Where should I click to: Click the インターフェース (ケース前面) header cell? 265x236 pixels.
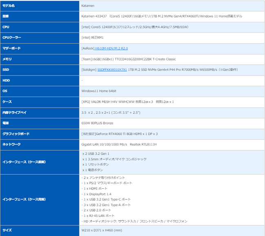pos(40,162)
